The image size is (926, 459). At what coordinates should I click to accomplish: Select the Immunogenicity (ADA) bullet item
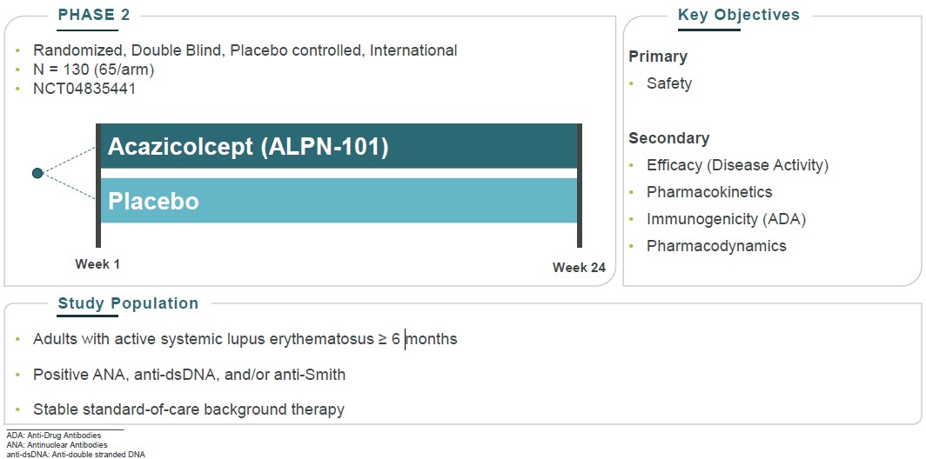pyautogui.click(x=726, y=219)
